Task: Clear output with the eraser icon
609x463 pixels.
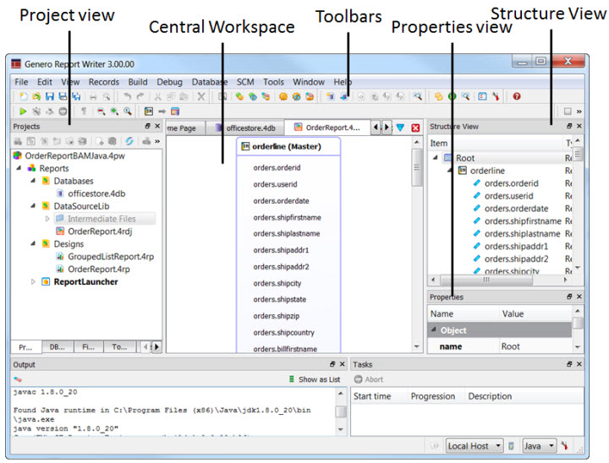Action: tap(18, 379)
